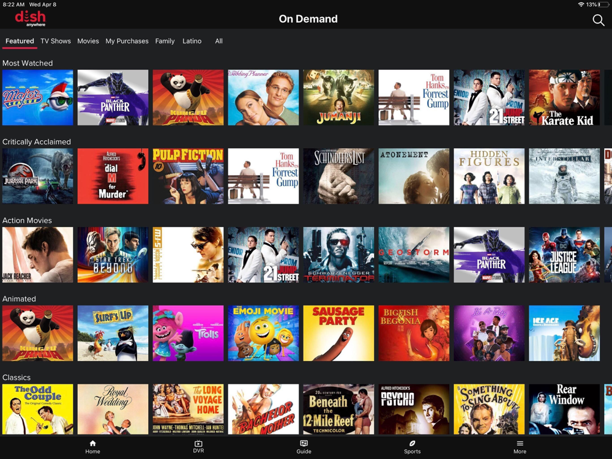Select the Latino tab

click(192, 41)
